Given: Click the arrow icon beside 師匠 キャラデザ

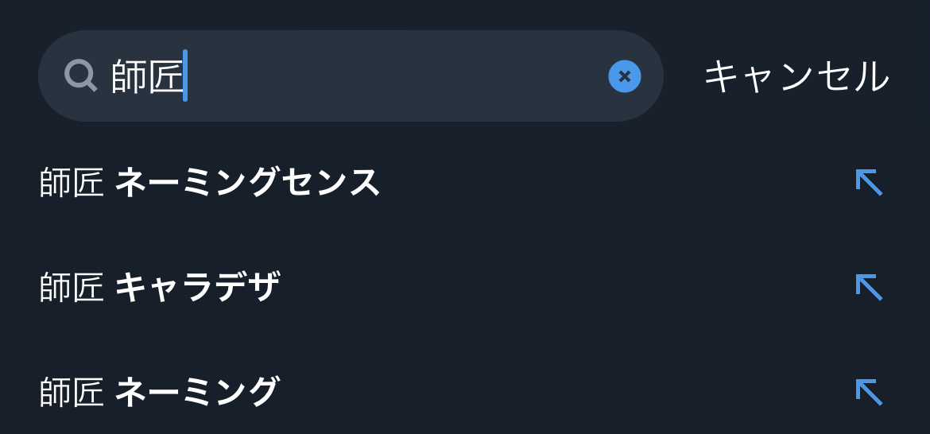Looking at the screenshot, I should coord(869,287).
